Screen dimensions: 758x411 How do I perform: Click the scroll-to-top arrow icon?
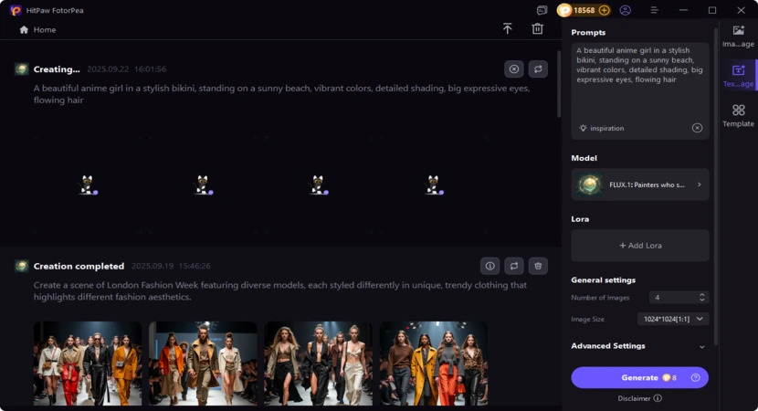click(507, 29)
